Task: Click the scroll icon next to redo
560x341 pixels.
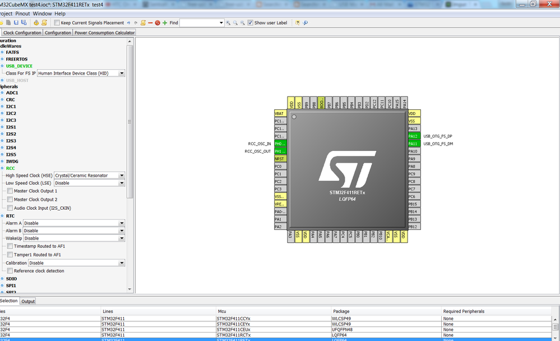Action: pyautogui.click(x=143, y=23)
